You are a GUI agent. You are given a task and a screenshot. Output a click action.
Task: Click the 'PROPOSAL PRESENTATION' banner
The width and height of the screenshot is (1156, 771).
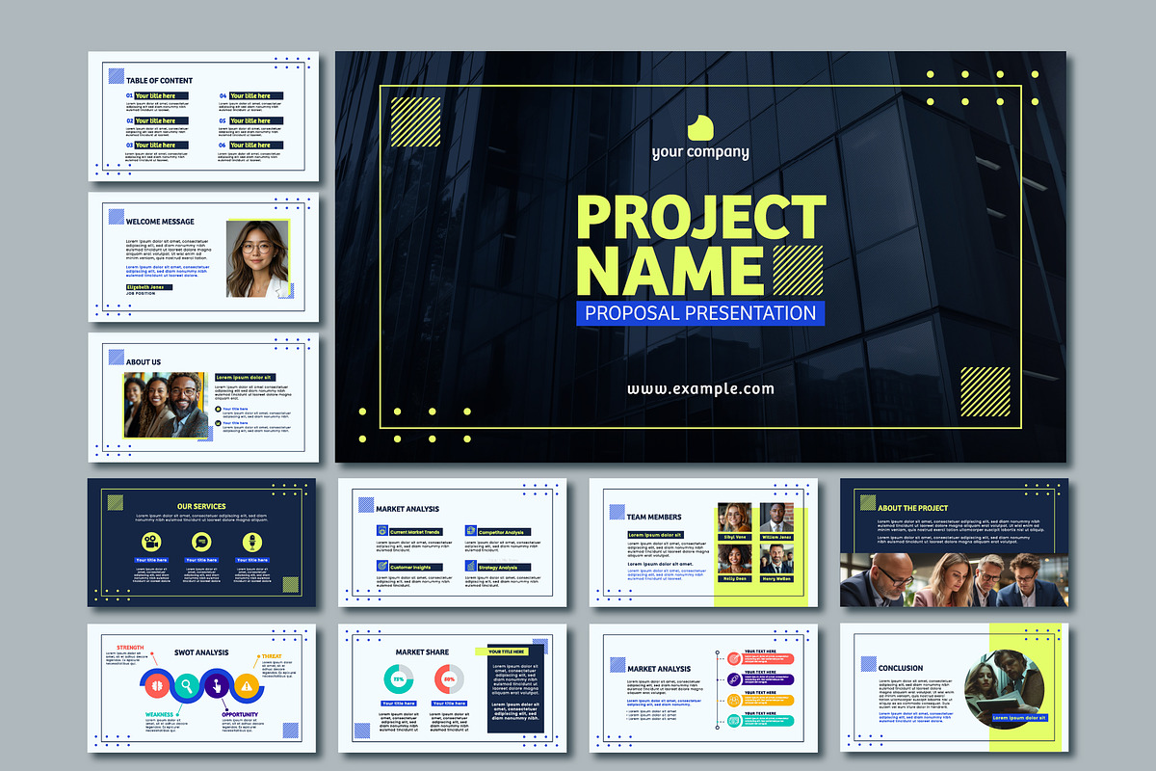[700, 312]
